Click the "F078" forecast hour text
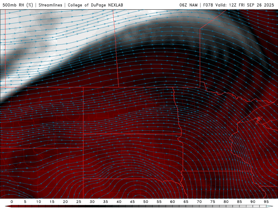Image resolution: width=278 pixels, height=208 pixels. click(208, 5)
